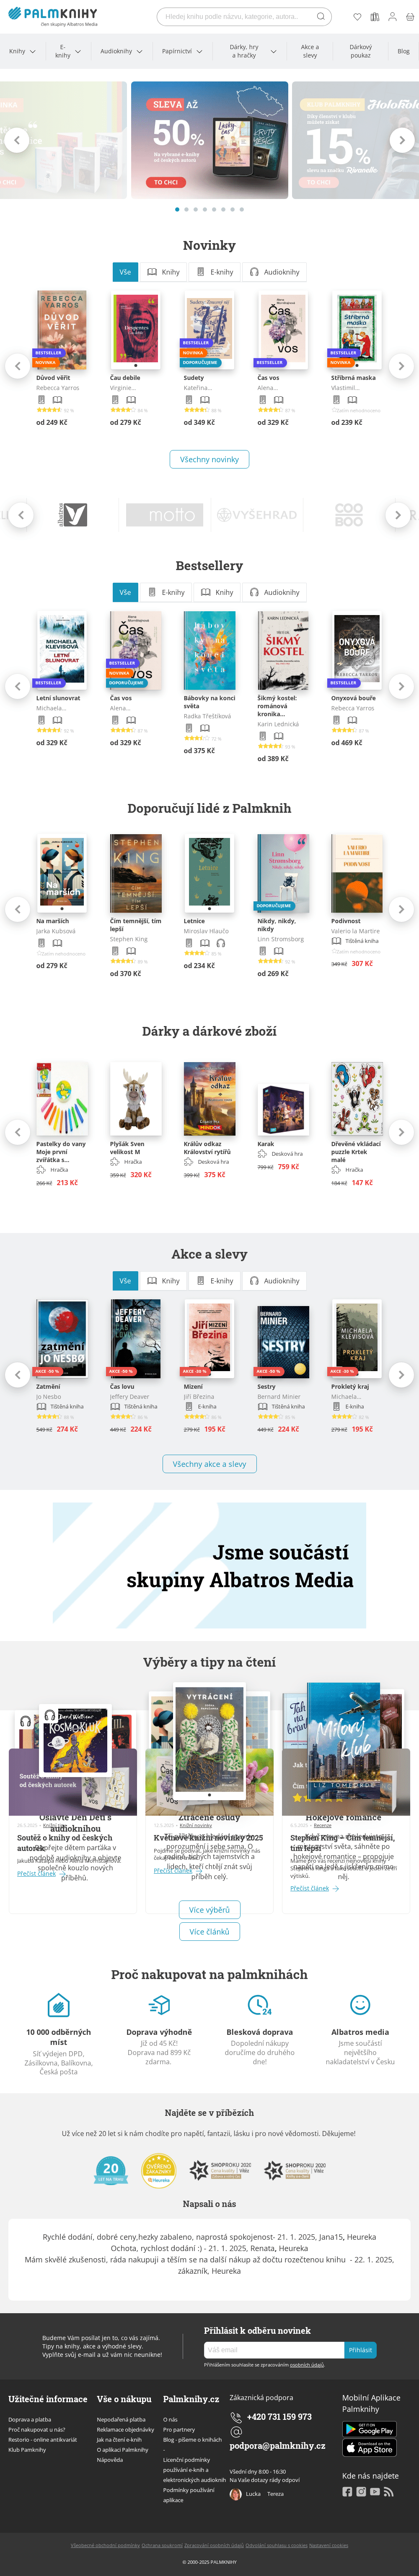This screenshot has height=2576, width=419.
Task: Open the Blog menu item
Action: click(x=403, y=51)
